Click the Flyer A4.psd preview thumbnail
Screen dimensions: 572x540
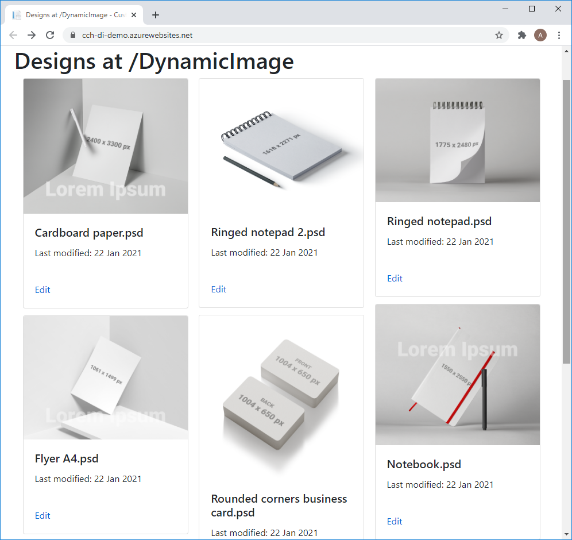coord(106,377)
